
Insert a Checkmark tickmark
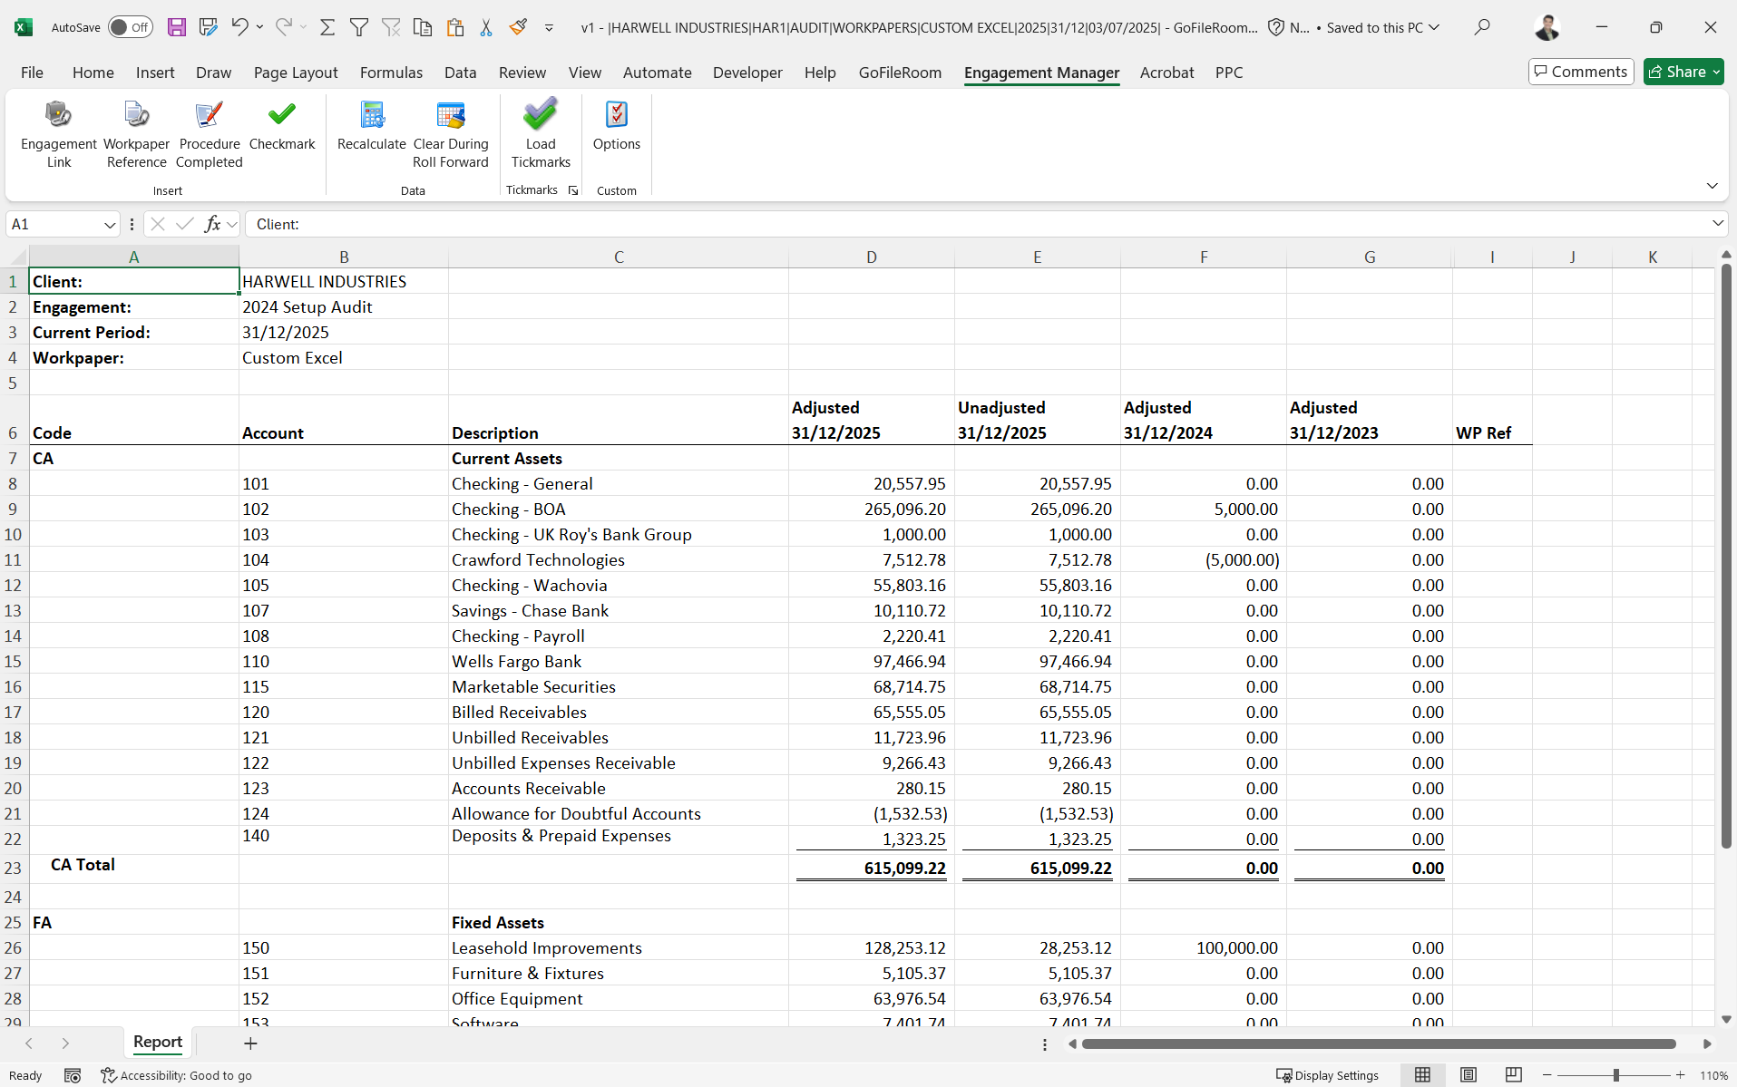point(281,125)
